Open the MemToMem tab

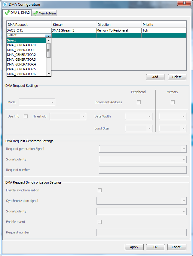[x=44, y=13]
